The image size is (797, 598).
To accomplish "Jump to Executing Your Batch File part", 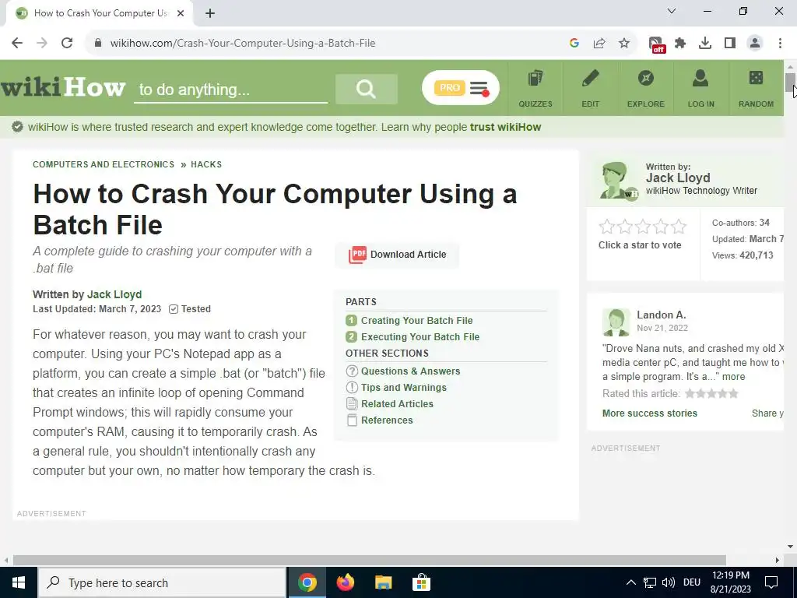I will click(420, 336).
